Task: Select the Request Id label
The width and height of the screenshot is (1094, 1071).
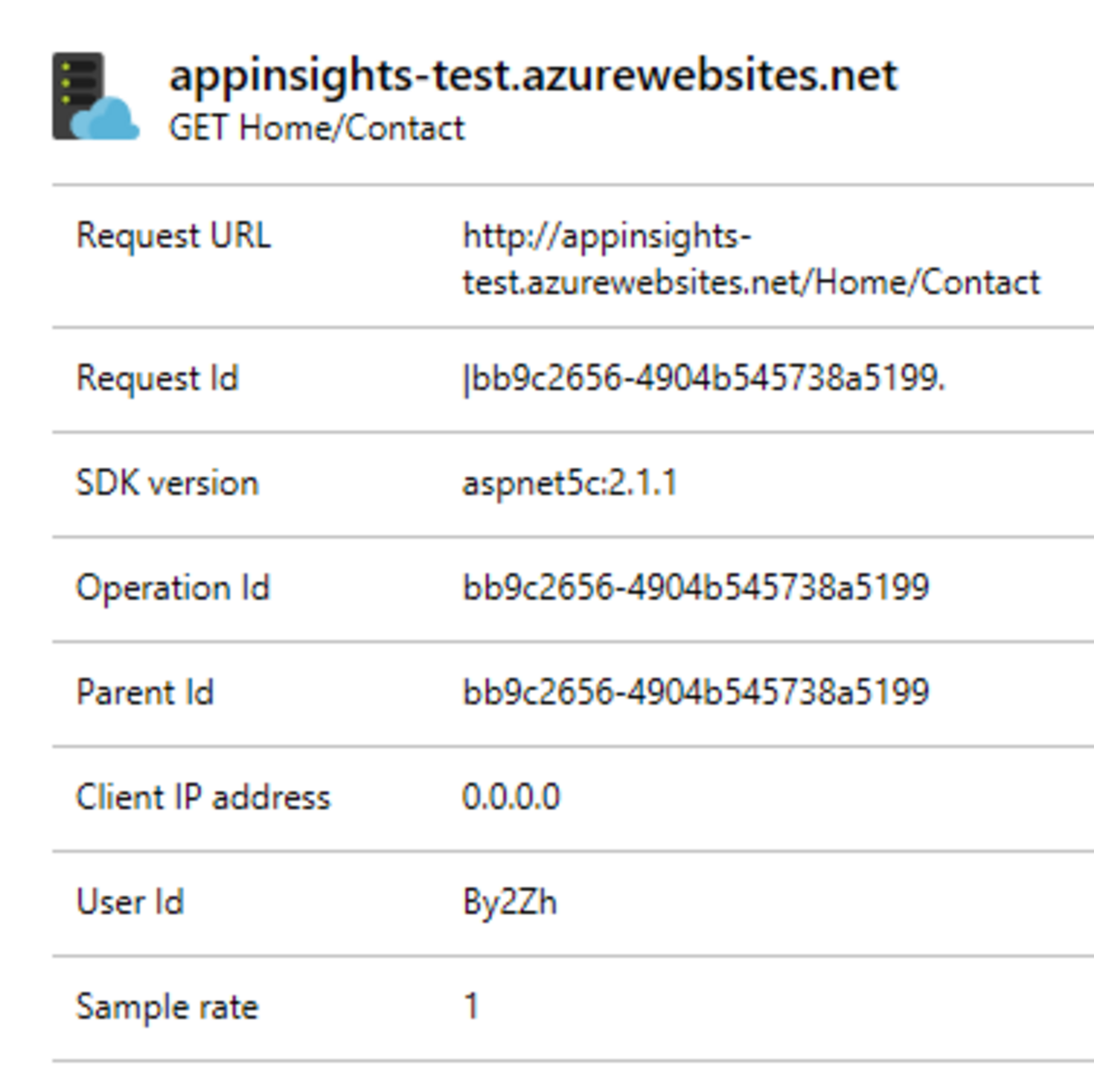Action: pyautogui.click(x=157, y=378)
